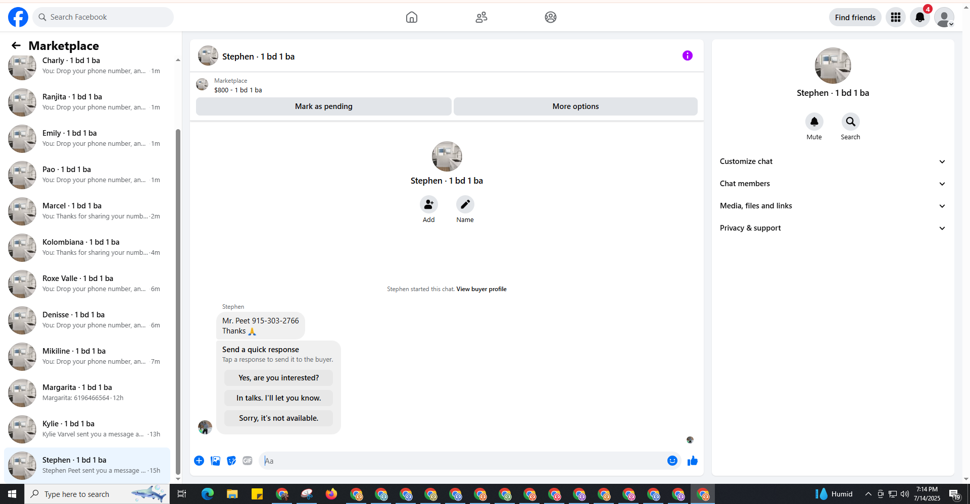Click the Facebook logo

18,17
